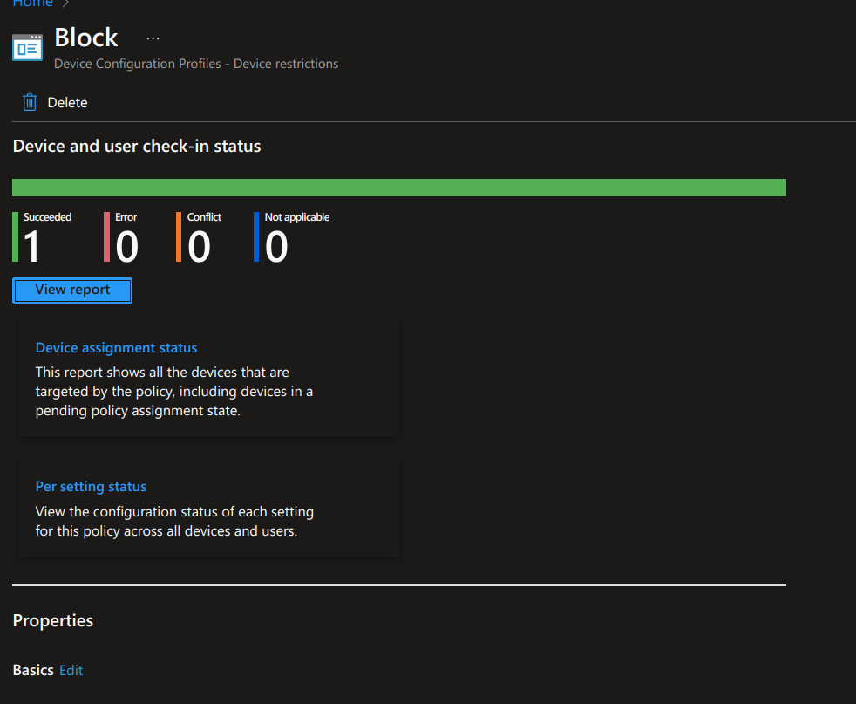This screenshot has height=704, width=856.
Task: Click the Error label
Action: 126,217
